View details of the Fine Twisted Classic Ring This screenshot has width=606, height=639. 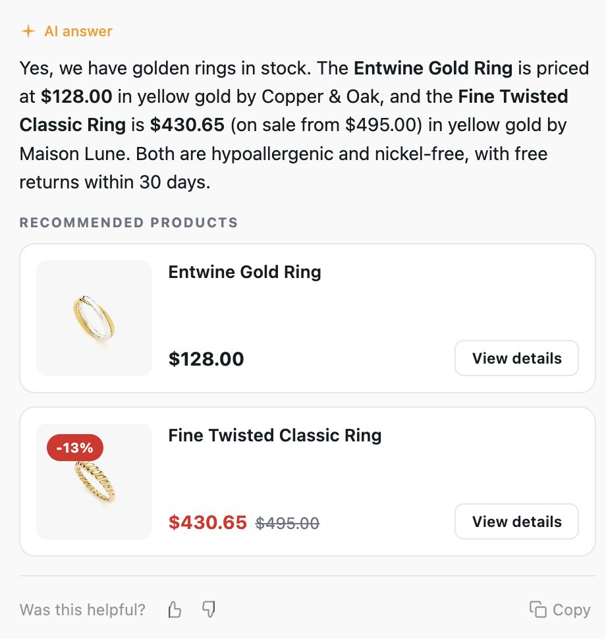[516, 522]
